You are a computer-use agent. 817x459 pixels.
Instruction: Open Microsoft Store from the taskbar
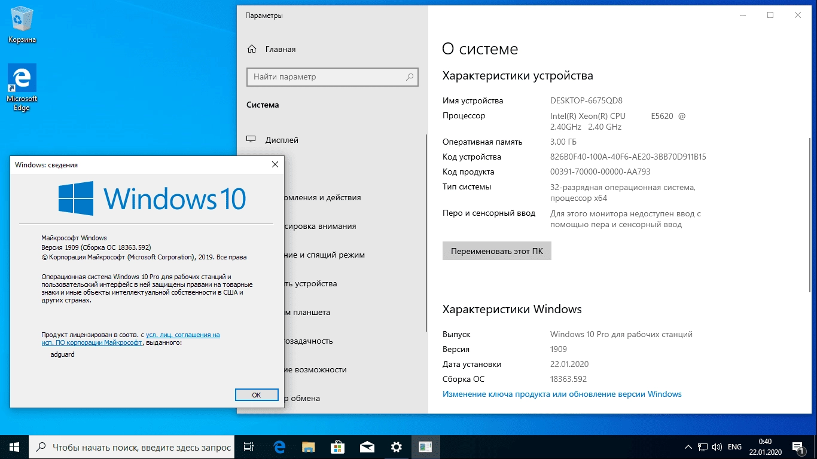tap(337, 447)
